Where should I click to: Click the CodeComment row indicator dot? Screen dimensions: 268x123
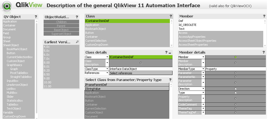click(x=235, y=105)
